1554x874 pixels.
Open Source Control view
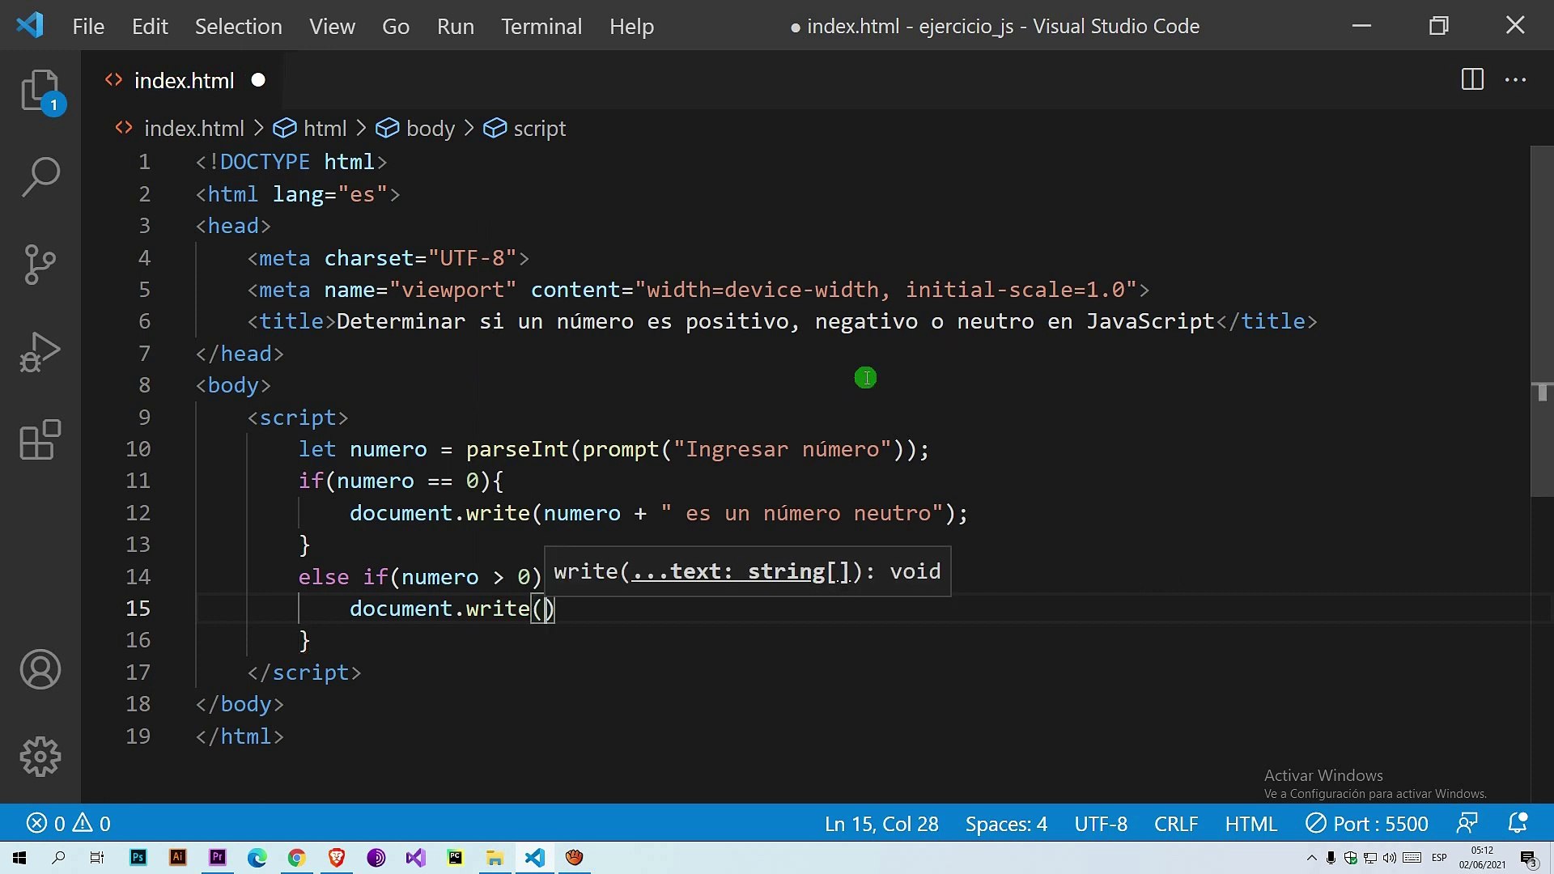tap(40, 264)
